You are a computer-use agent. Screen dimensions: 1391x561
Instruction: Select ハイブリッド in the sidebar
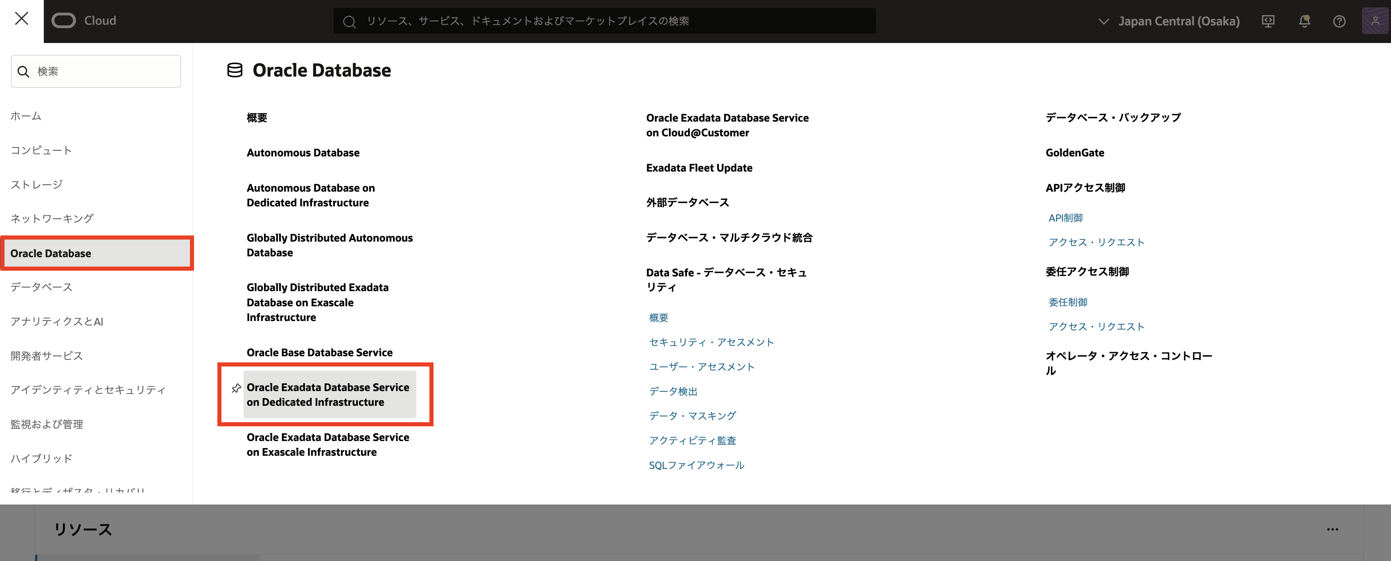coord(41,458)
